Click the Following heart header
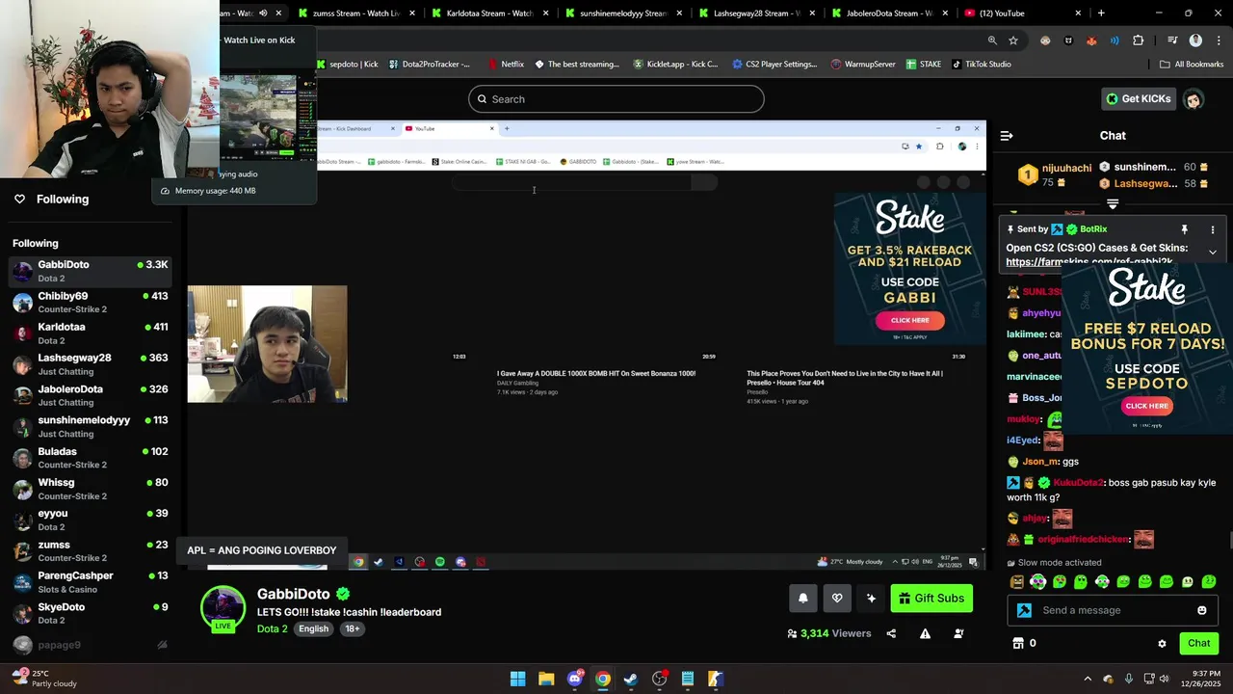This screenshot has height=694, width=1233. (x=51, y=199)
